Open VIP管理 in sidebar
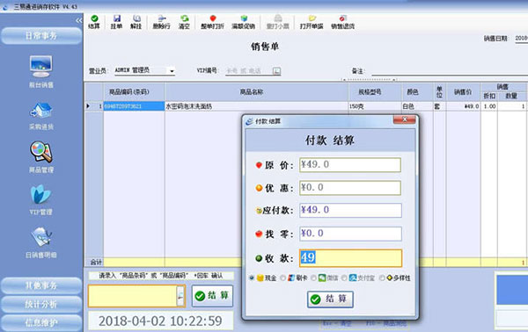This screenshot has width=528, height=332. (40, 199)
